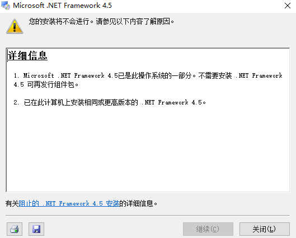The height and width of the screenshot is (238, 296).
Task: Click the 详细信息 heading
Action: tap(27, 56)
